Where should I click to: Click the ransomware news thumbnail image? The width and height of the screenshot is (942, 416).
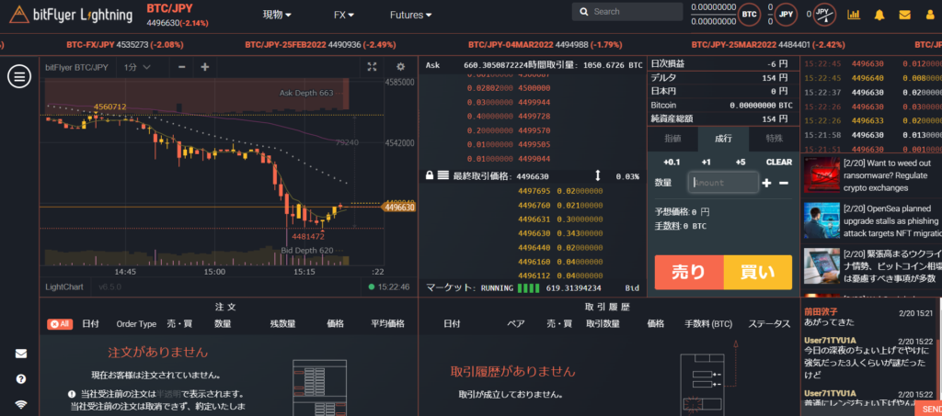point(821,174)
